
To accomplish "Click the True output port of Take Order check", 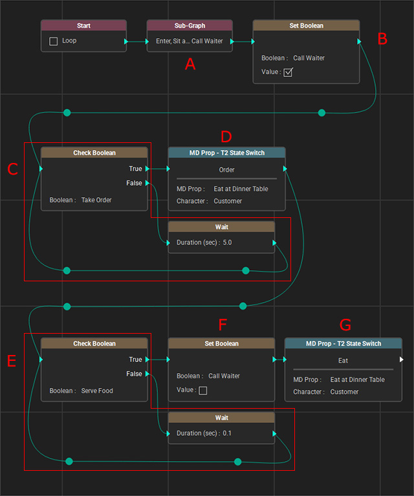I will (x=147, y=169).
